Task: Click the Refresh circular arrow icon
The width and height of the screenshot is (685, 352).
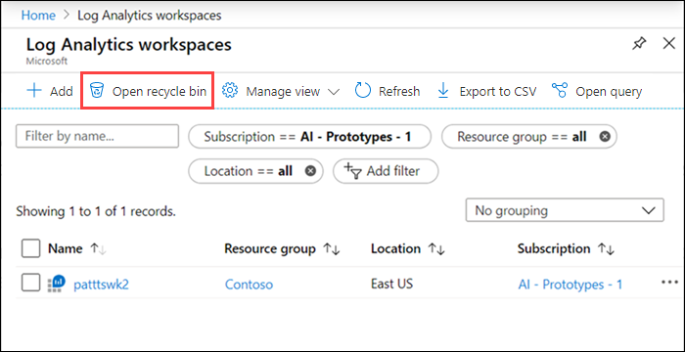Action: pyautogui.click(x=363, y=91)
